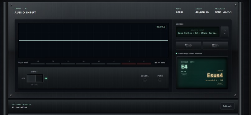The height and width of the screenshot is (115, 251).
Task: Click the ON label beside the input switch
Action: 46,78
